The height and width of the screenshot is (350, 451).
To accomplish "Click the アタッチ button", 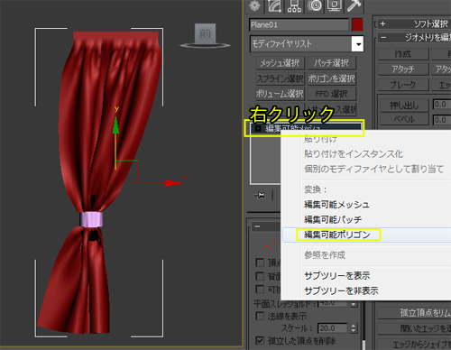I will click(403, 69).
